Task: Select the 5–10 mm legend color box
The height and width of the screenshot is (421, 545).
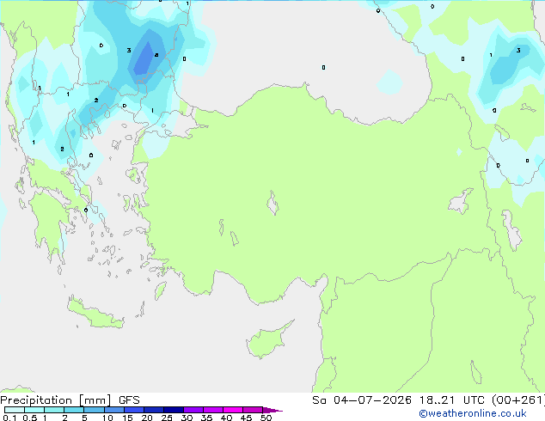Action: [94, 410]
